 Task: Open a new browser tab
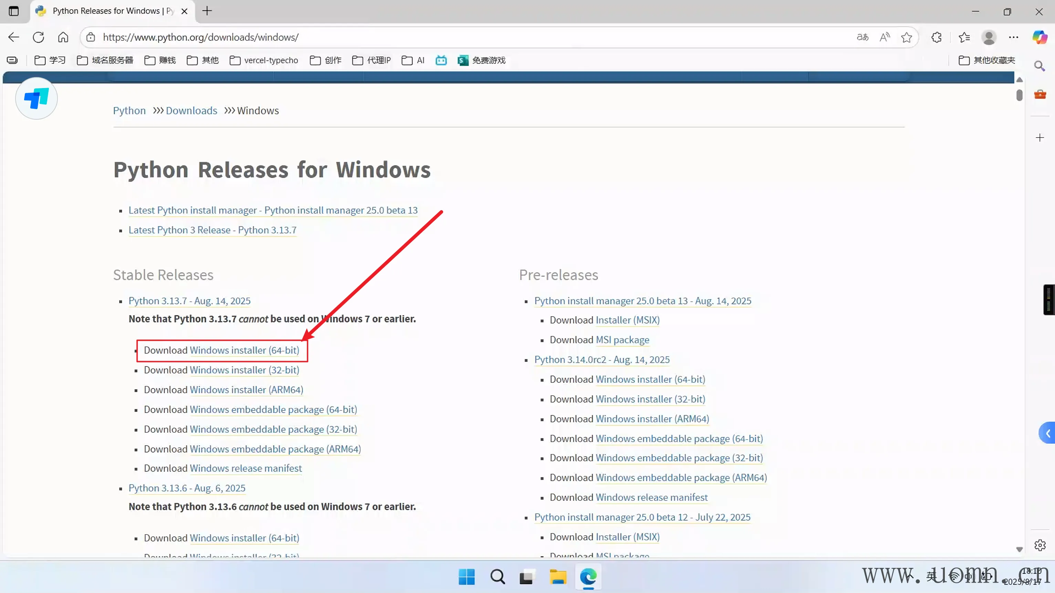point(207,11)
